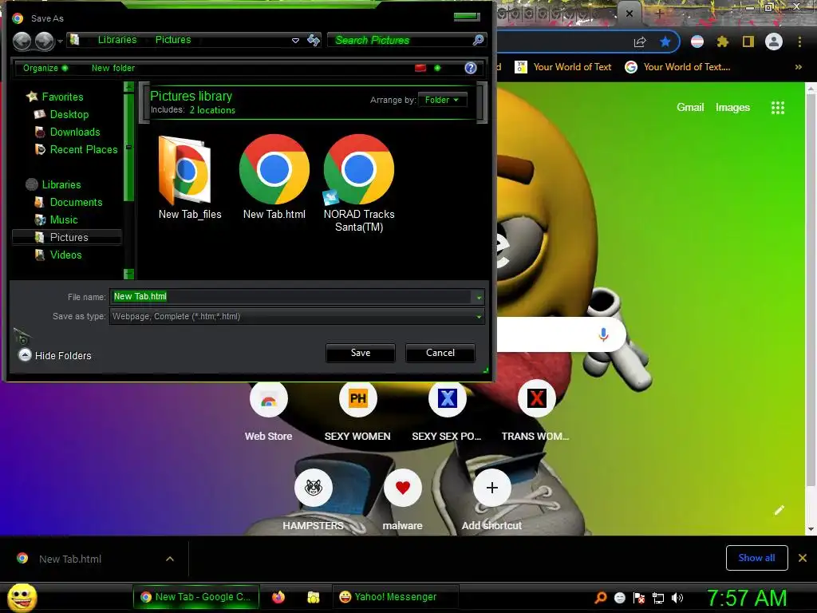Show more bookmarks chevron
The width and height of the screenshot is (817, 613).
coord(798,67)
